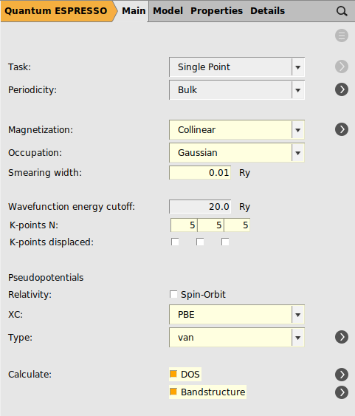Click the first K-points N field

click(184, 225)
